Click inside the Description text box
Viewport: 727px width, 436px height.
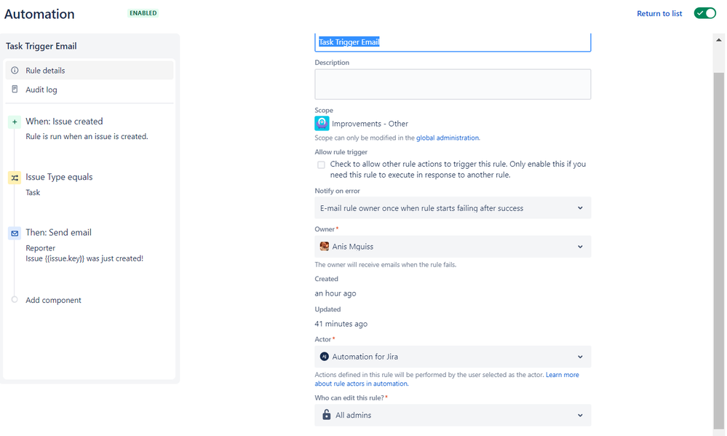[x=453, y=84]
